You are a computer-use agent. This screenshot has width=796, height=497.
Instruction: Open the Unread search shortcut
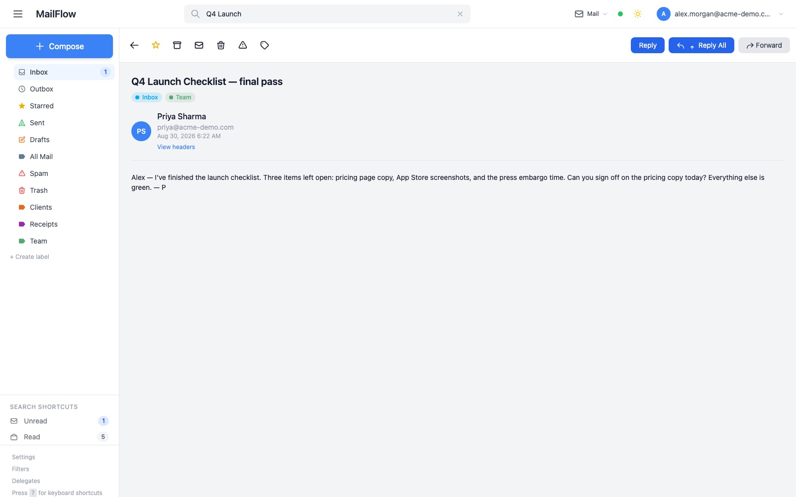pyautogui.click(x=59, y=421)
